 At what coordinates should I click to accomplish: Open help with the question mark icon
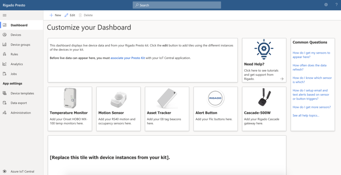[x=336, y=5]
